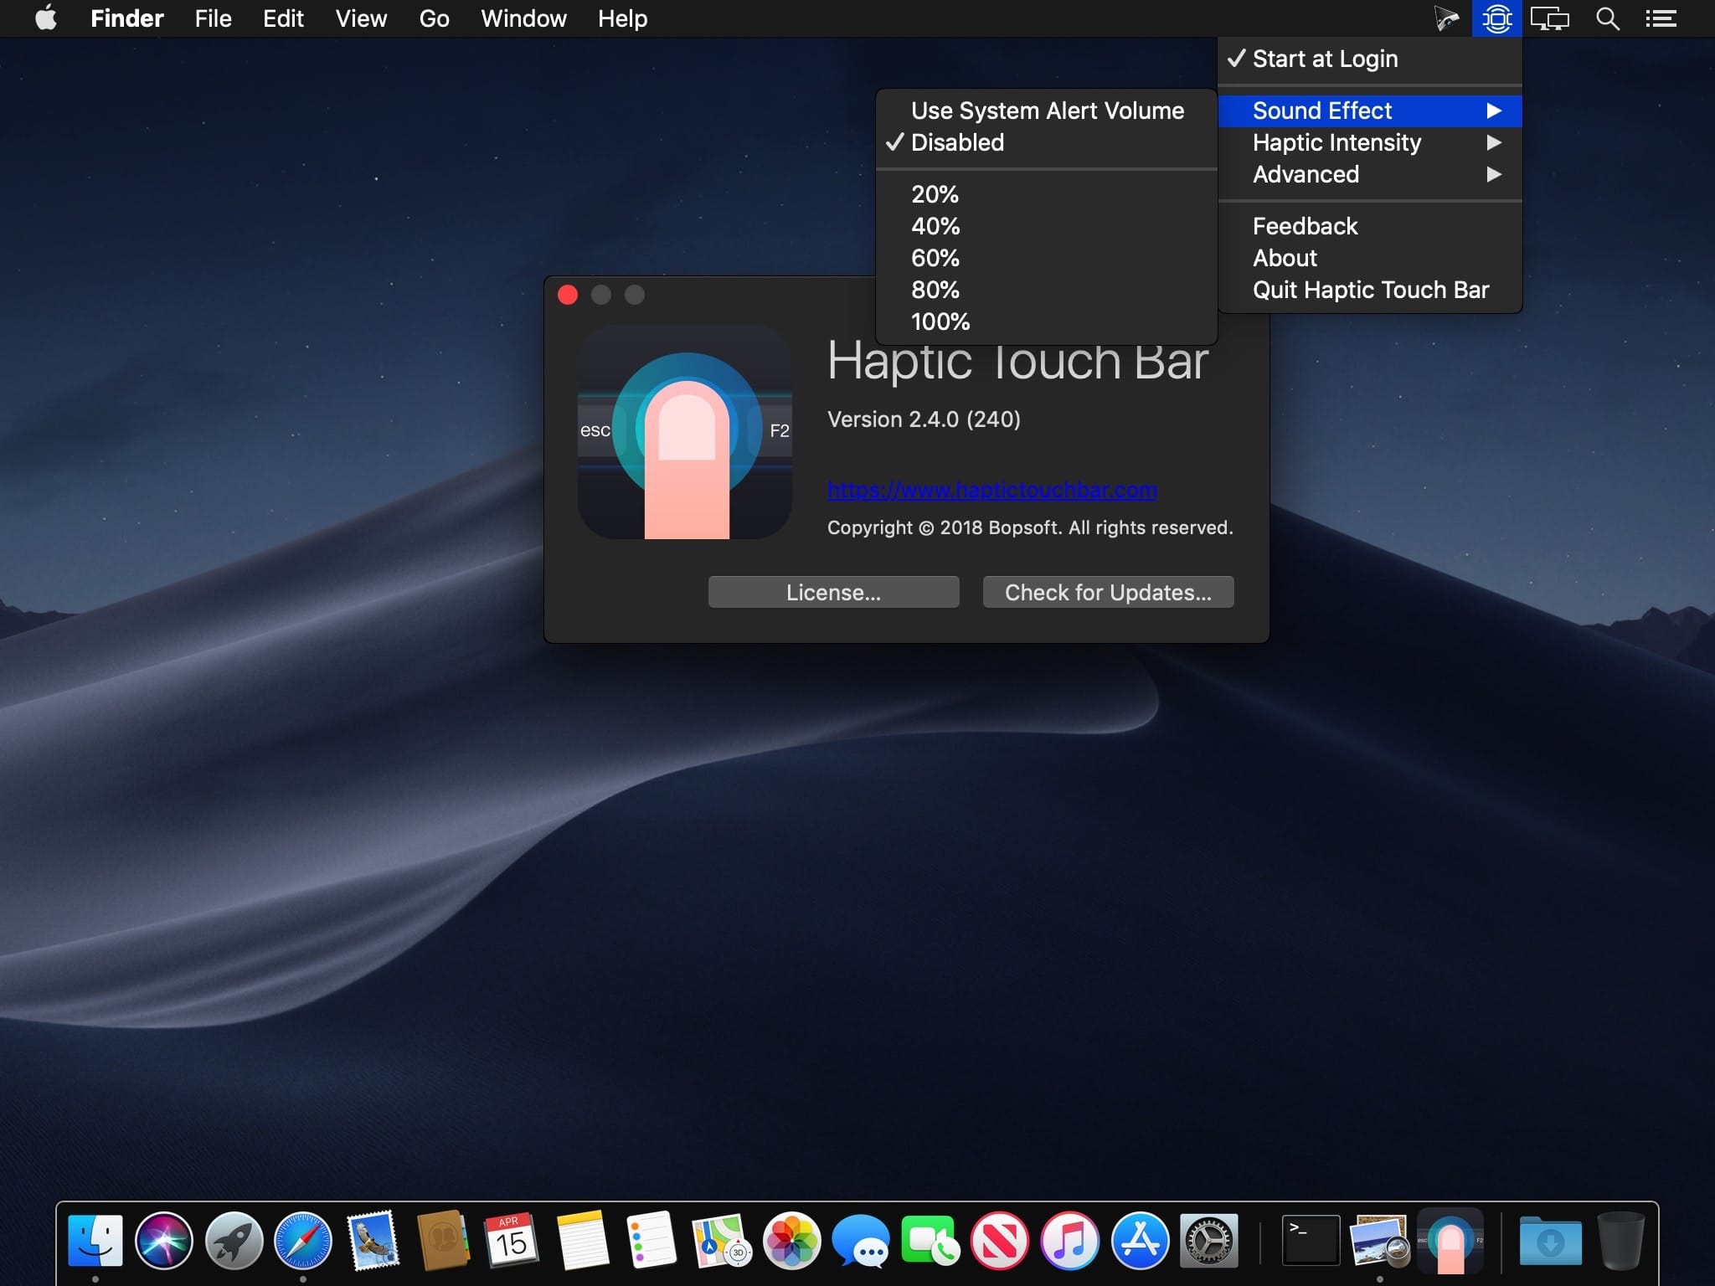This screenshot has width=1715, height=1286.
Task: Open System Preferences gear in Dock
Action: pos(1209,1240)
